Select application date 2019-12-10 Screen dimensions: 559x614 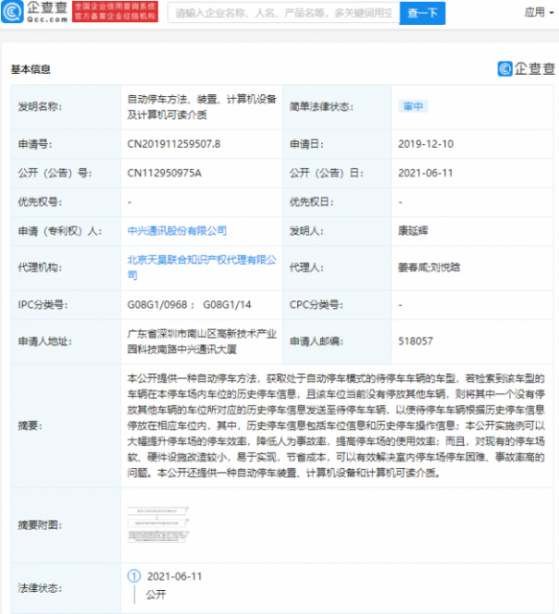[426, 144]
